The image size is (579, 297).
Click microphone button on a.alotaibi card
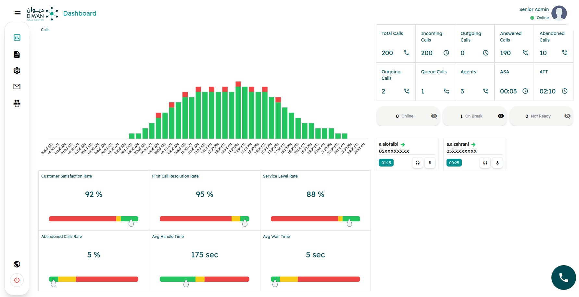pos(430,163)
